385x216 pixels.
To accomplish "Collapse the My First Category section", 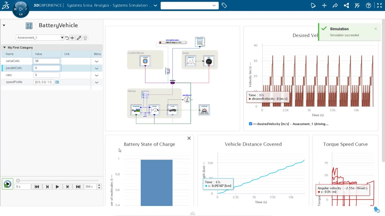I will (x=4, y=48).
